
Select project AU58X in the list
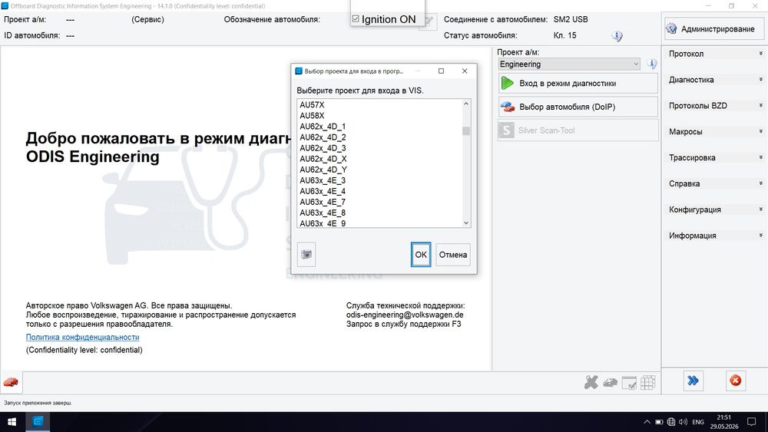pos(312,115)
